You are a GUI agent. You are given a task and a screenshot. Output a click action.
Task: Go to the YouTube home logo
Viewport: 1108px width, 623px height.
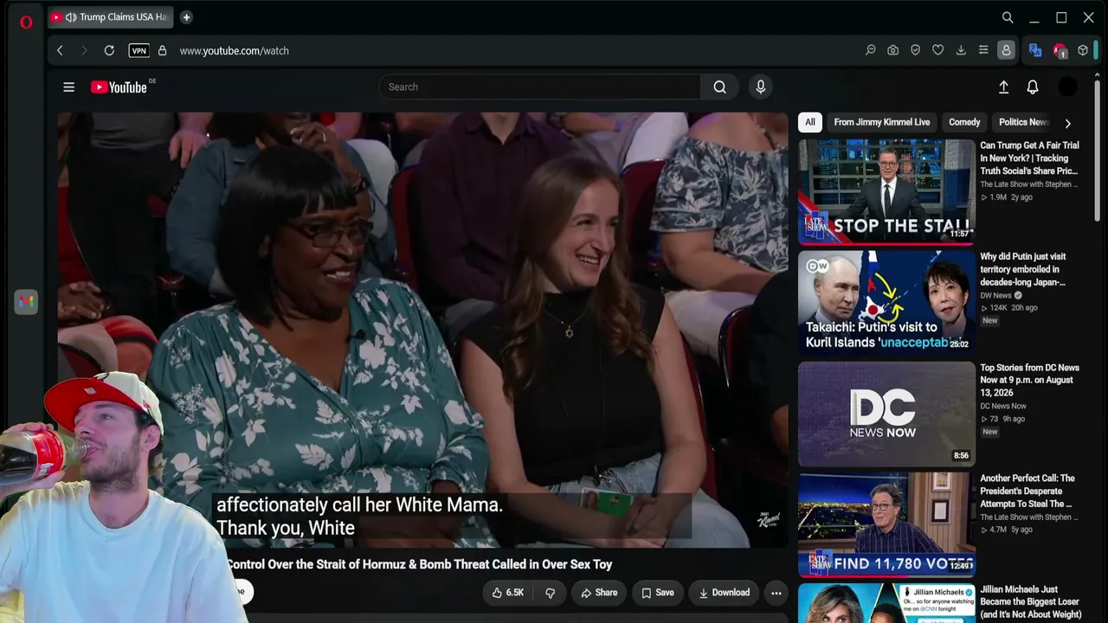coord(119,87)
